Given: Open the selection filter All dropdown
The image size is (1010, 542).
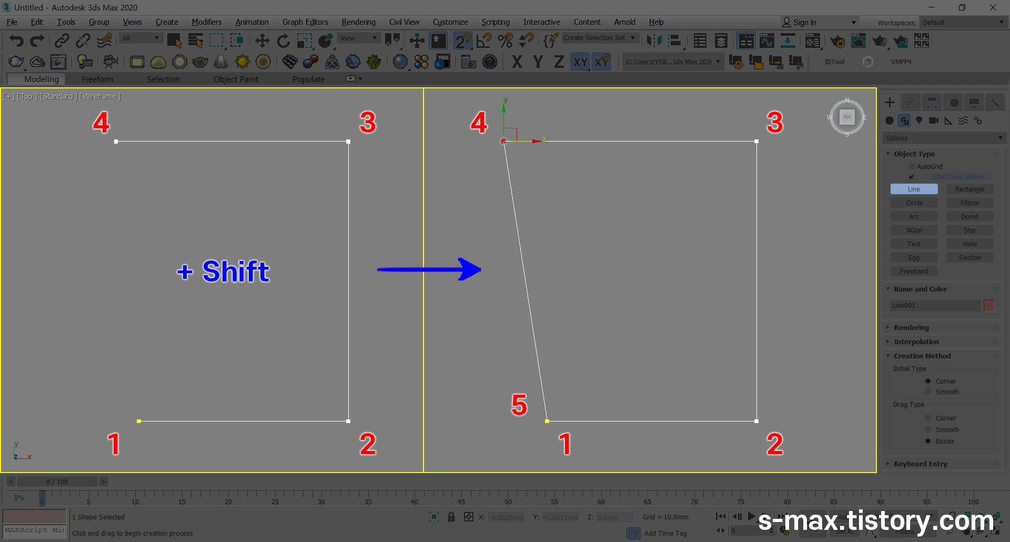Looking at the screenshot, I should tap(140, 38).
